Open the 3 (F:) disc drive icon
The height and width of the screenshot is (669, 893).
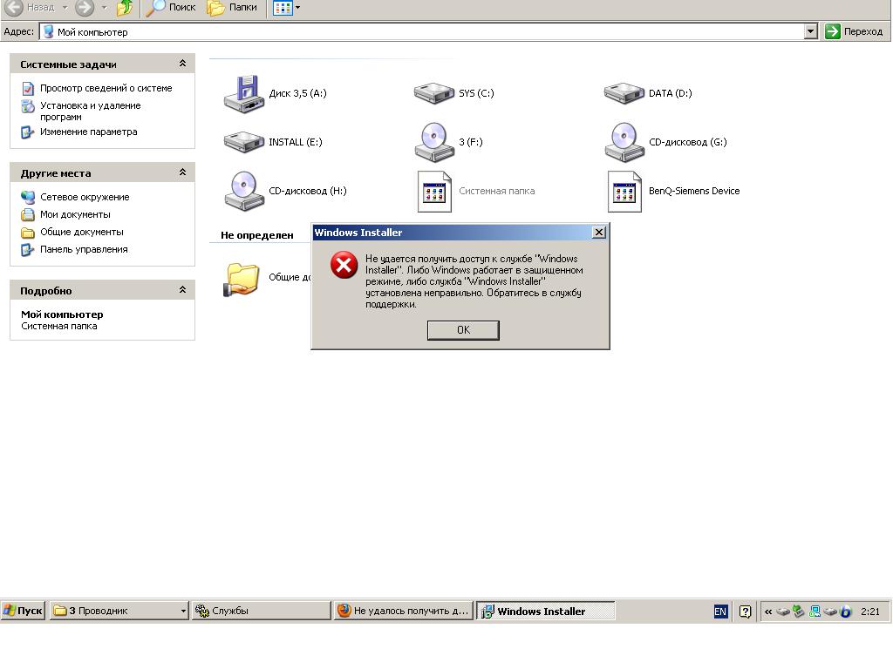[434, 142]
